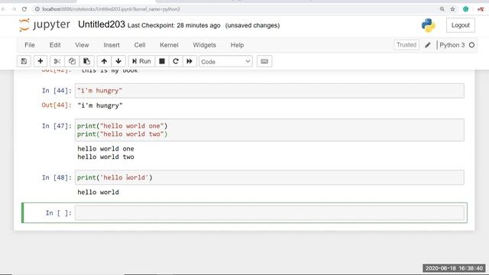
Task: Open the View menu
Action: point(82,45)
